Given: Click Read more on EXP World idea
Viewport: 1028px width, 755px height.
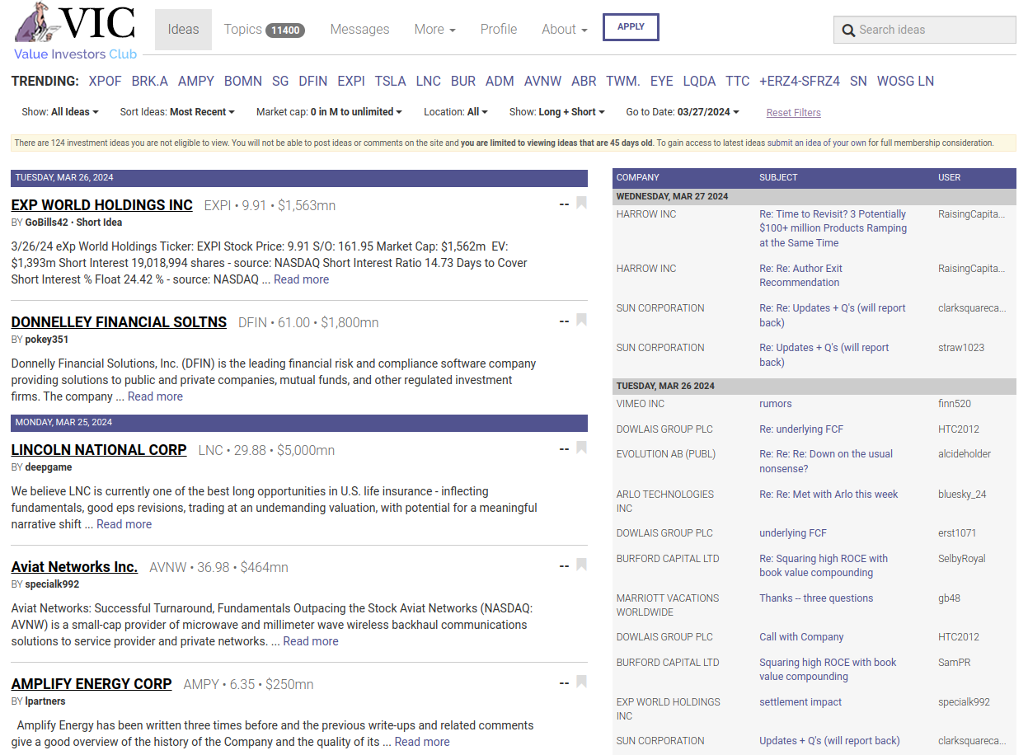Looking at the screenshot, I should click(x=301, y=279).
